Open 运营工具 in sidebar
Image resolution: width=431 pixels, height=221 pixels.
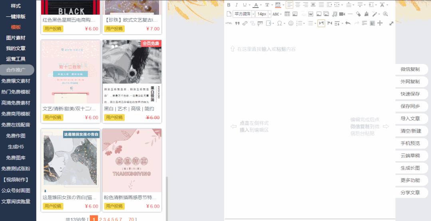pos(16,59)
